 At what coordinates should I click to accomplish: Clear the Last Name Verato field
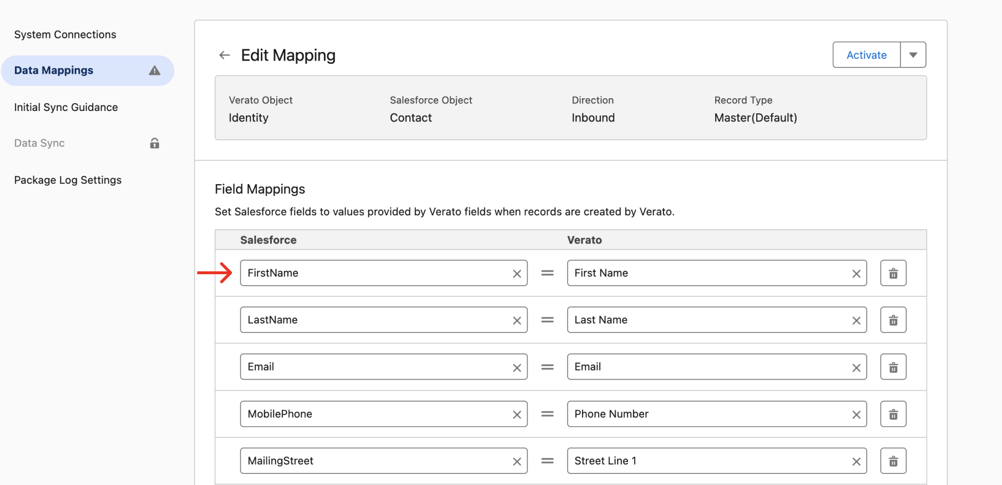click(x=856, y=320)
